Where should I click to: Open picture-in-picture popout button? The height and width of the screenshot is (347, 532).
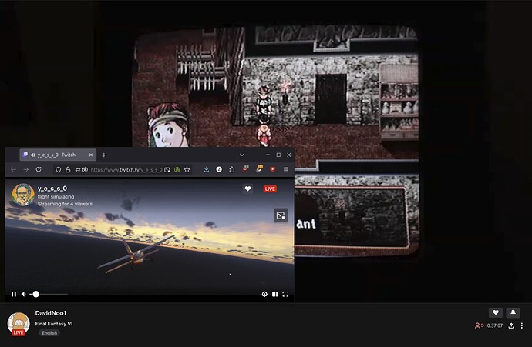tap(281, 215)
